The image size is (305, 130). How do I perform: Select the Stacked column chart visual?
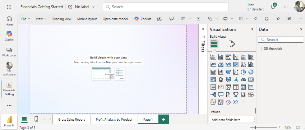(x=221, y=57)
